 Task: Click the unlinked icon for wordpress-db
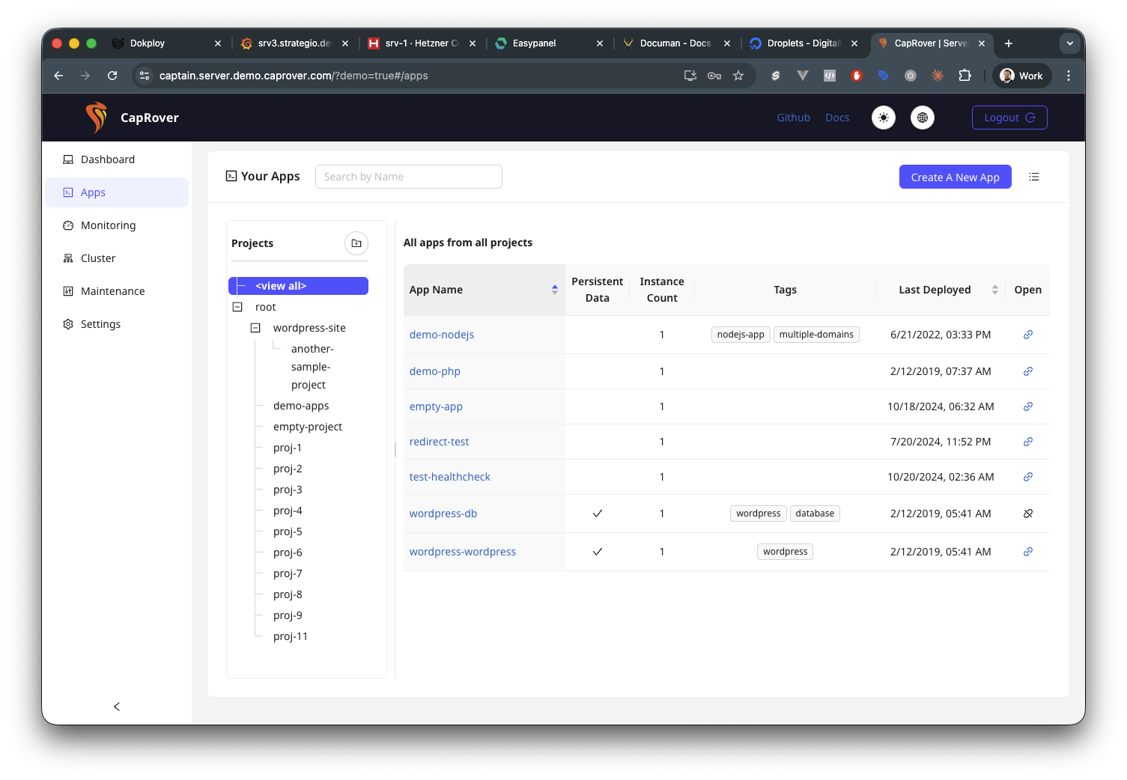pos(1028,514)
